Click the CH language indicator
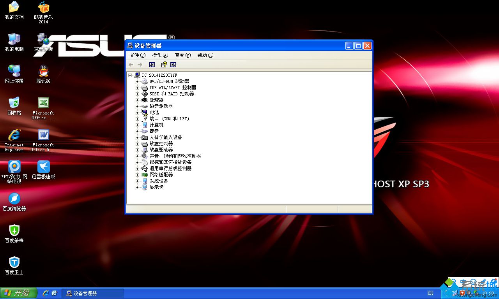 430,293
